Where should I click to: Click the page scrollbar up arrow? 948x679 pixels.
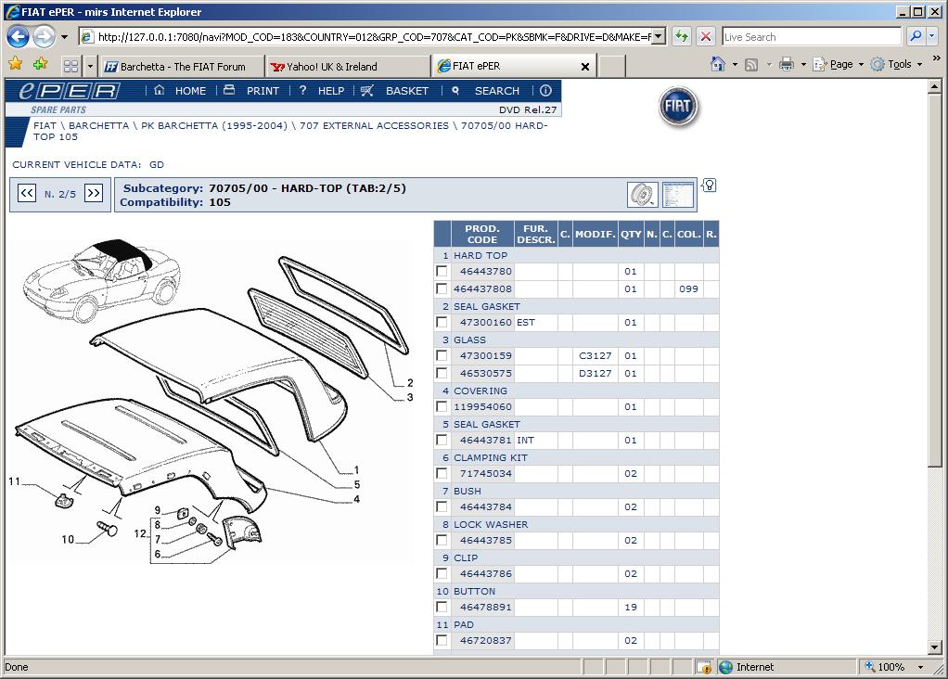point(935,86)
